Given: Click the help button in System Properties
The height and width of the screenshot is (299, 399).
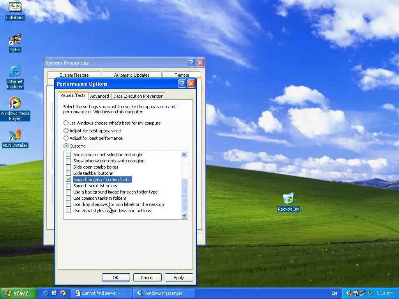Looking at the screenshot, I should pos(191,63).
